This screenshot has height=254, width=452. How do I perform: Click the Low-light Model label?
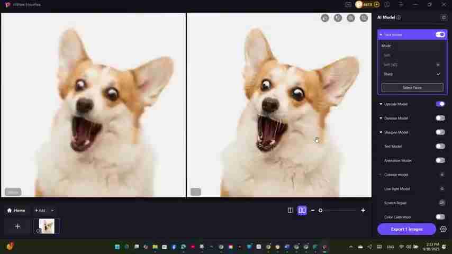click(x=397, y=189)
